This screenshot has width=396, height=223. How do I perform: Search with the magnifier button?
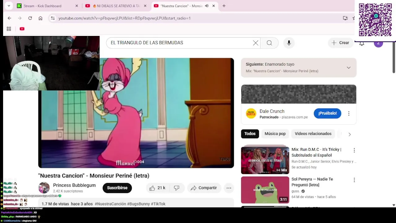pos(269,43)
